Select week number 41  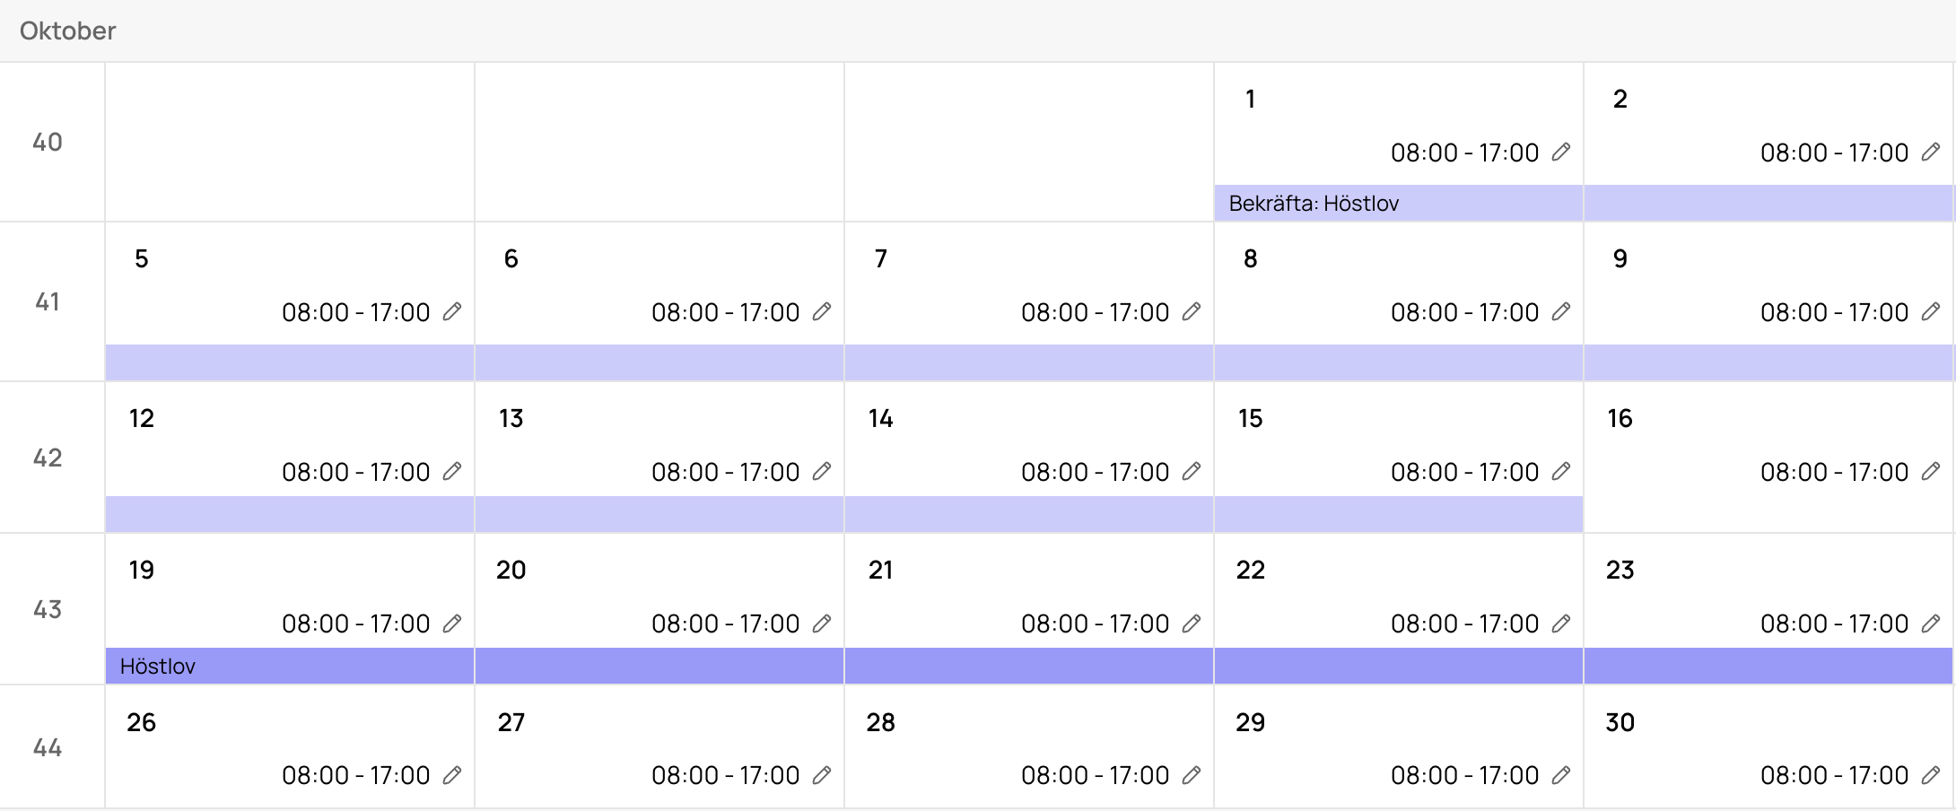[x=48, y=301]
